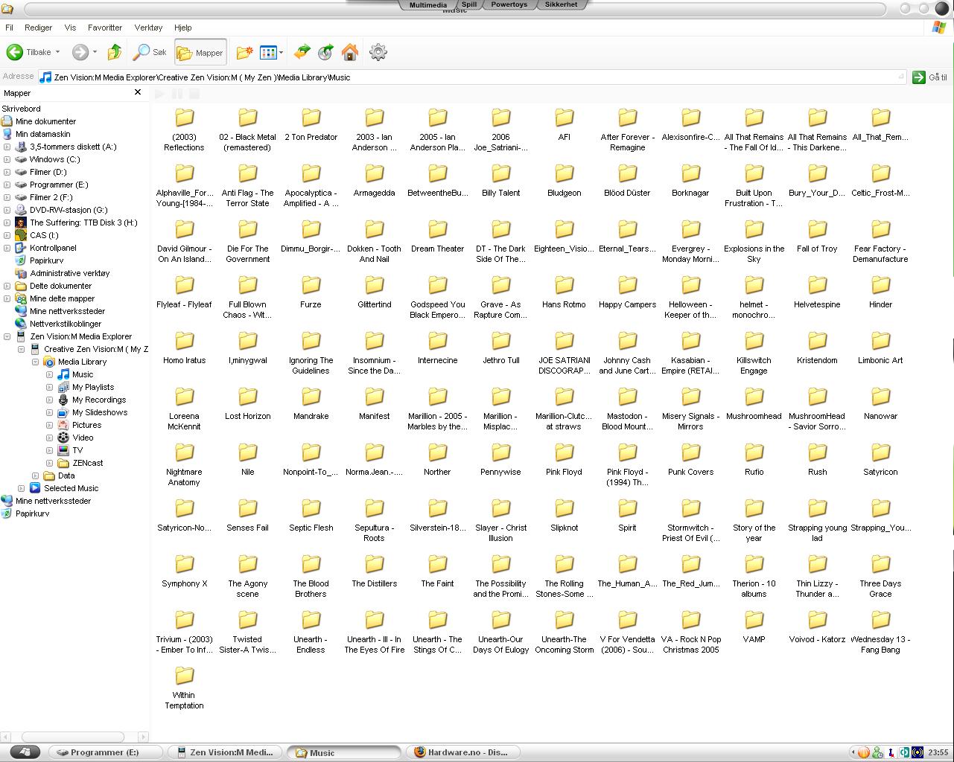The width and height of the screenshot is (954, 762).
Task: Show hidden tray icons arrow
Action: (x=853, y=752)
